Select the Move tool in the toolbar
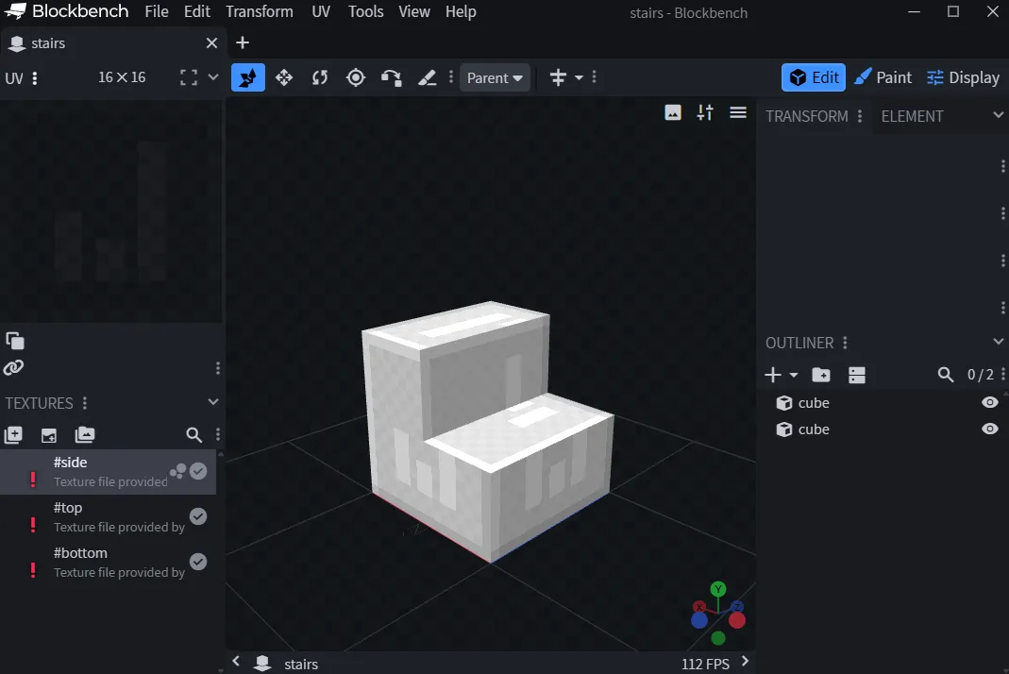 pyautogui.click(x=284, y=77)
